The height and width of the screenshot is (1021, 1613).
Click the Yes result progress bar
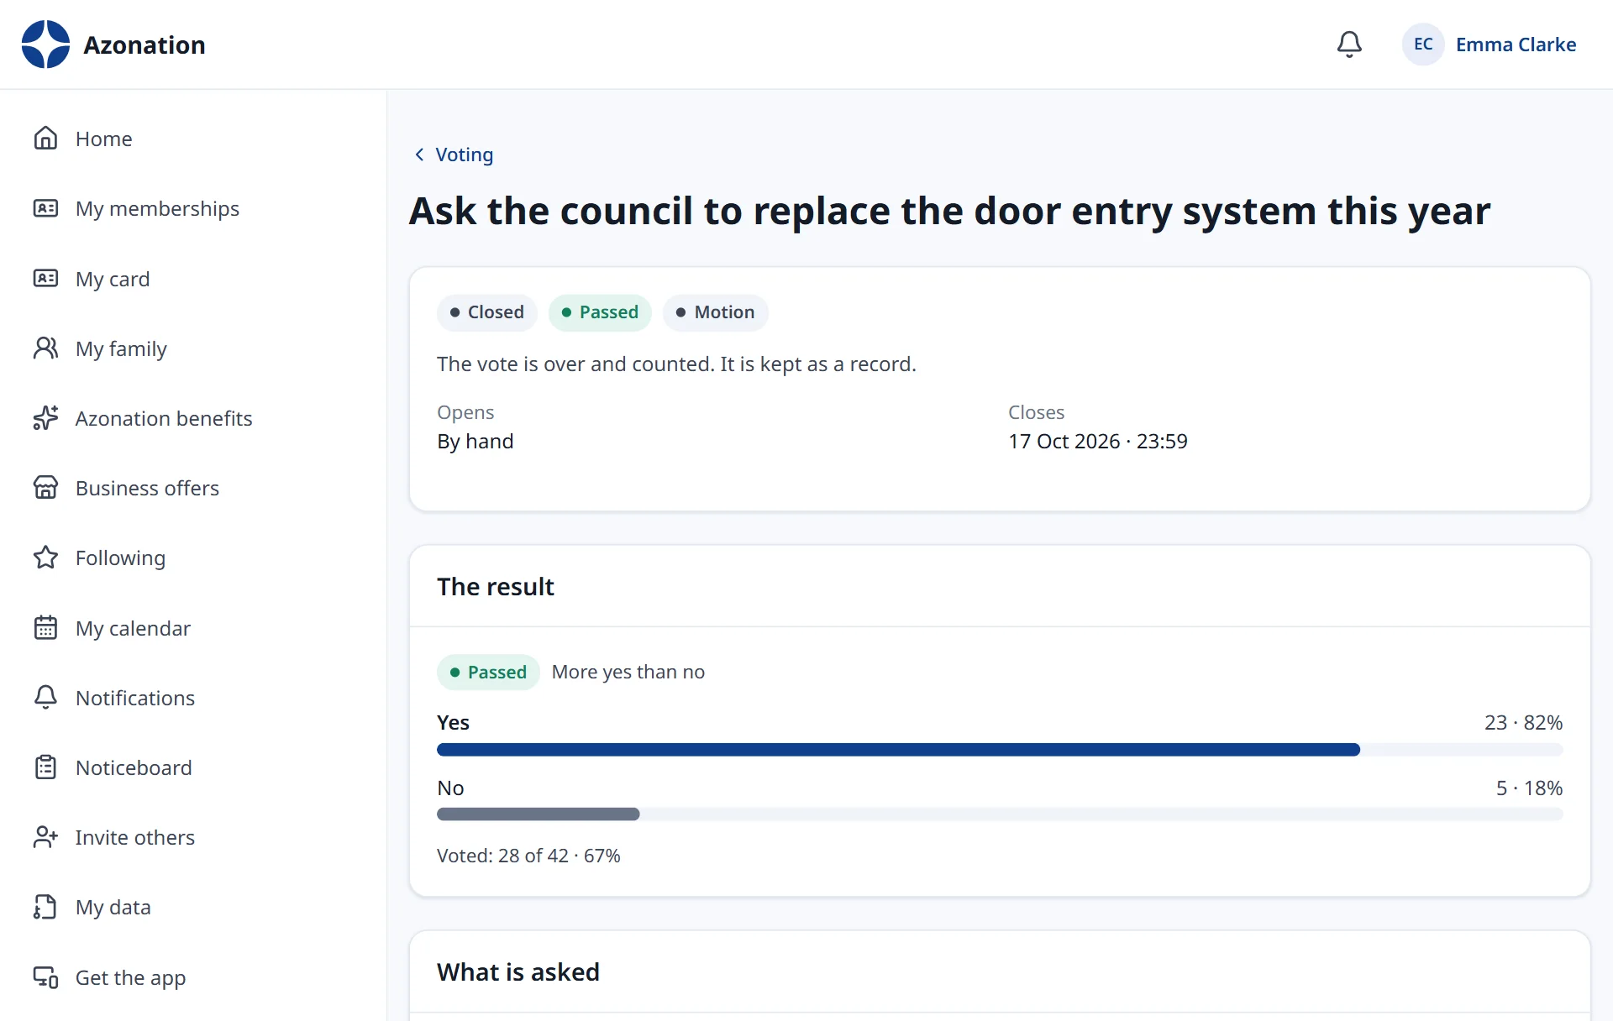1000,750
